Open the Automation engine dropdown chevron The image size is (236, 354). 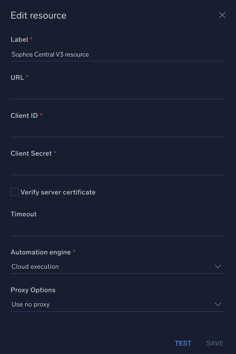tap(218, 267)
